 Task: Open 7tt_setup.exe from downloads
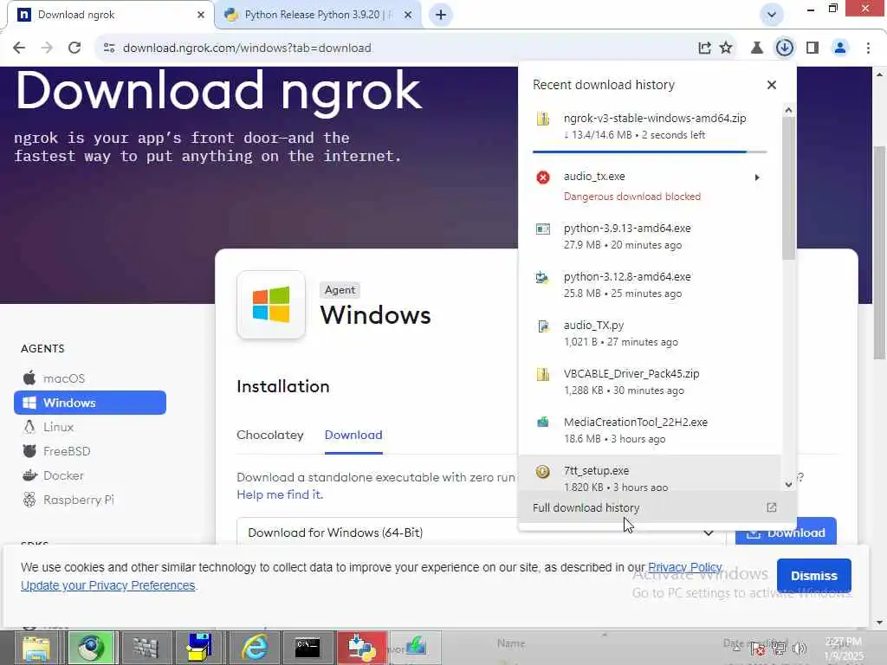[x=650, y=474]
